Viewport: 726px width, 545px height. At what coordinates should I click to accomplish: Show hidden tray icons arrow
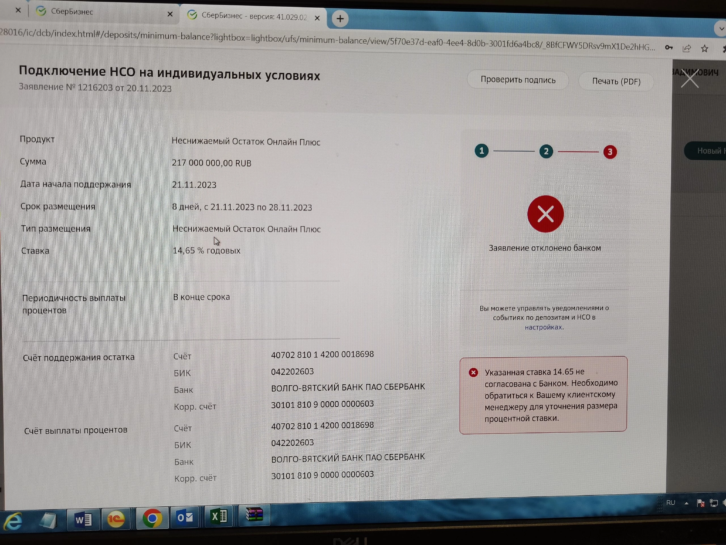coord(686,503)
